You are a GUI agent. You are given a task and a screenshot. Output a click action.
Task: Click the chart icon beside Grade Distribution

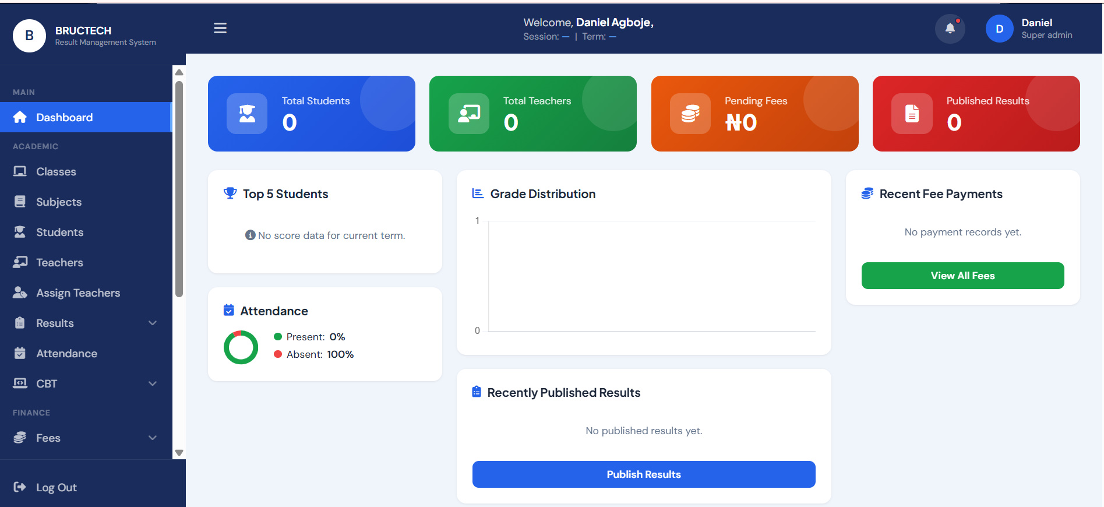click(478, 193)
